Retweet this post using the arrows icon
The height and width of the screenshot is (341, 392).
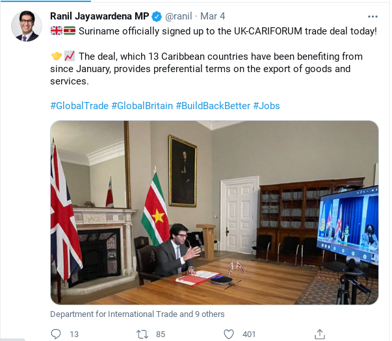pos(142,334)
